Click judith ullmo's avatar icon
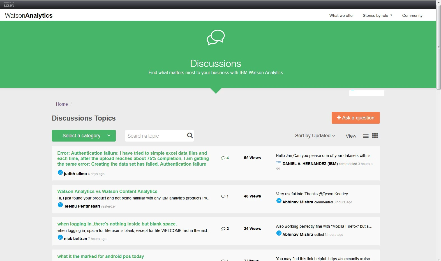Image resolution: width=441 pixels, height=261 pixels. pyautogui.click(x=60, y=172)
